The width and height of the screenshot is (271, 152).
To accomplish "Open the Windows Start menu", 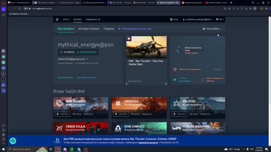I will (3, 149).
